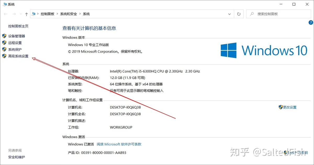Go to Control Panel Home (控制面板主页)

(x=18, y=26)
